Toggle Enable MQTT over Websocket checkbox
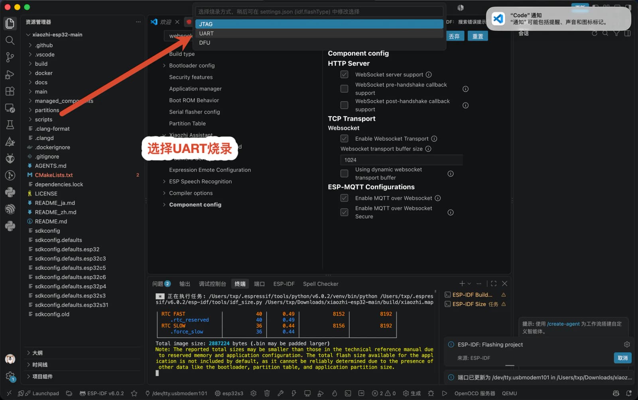 [344, 198]
